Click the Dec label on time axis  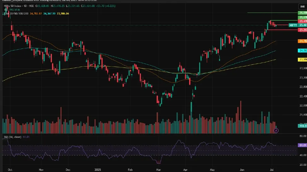pyautogui.click(x=68, y=170)
